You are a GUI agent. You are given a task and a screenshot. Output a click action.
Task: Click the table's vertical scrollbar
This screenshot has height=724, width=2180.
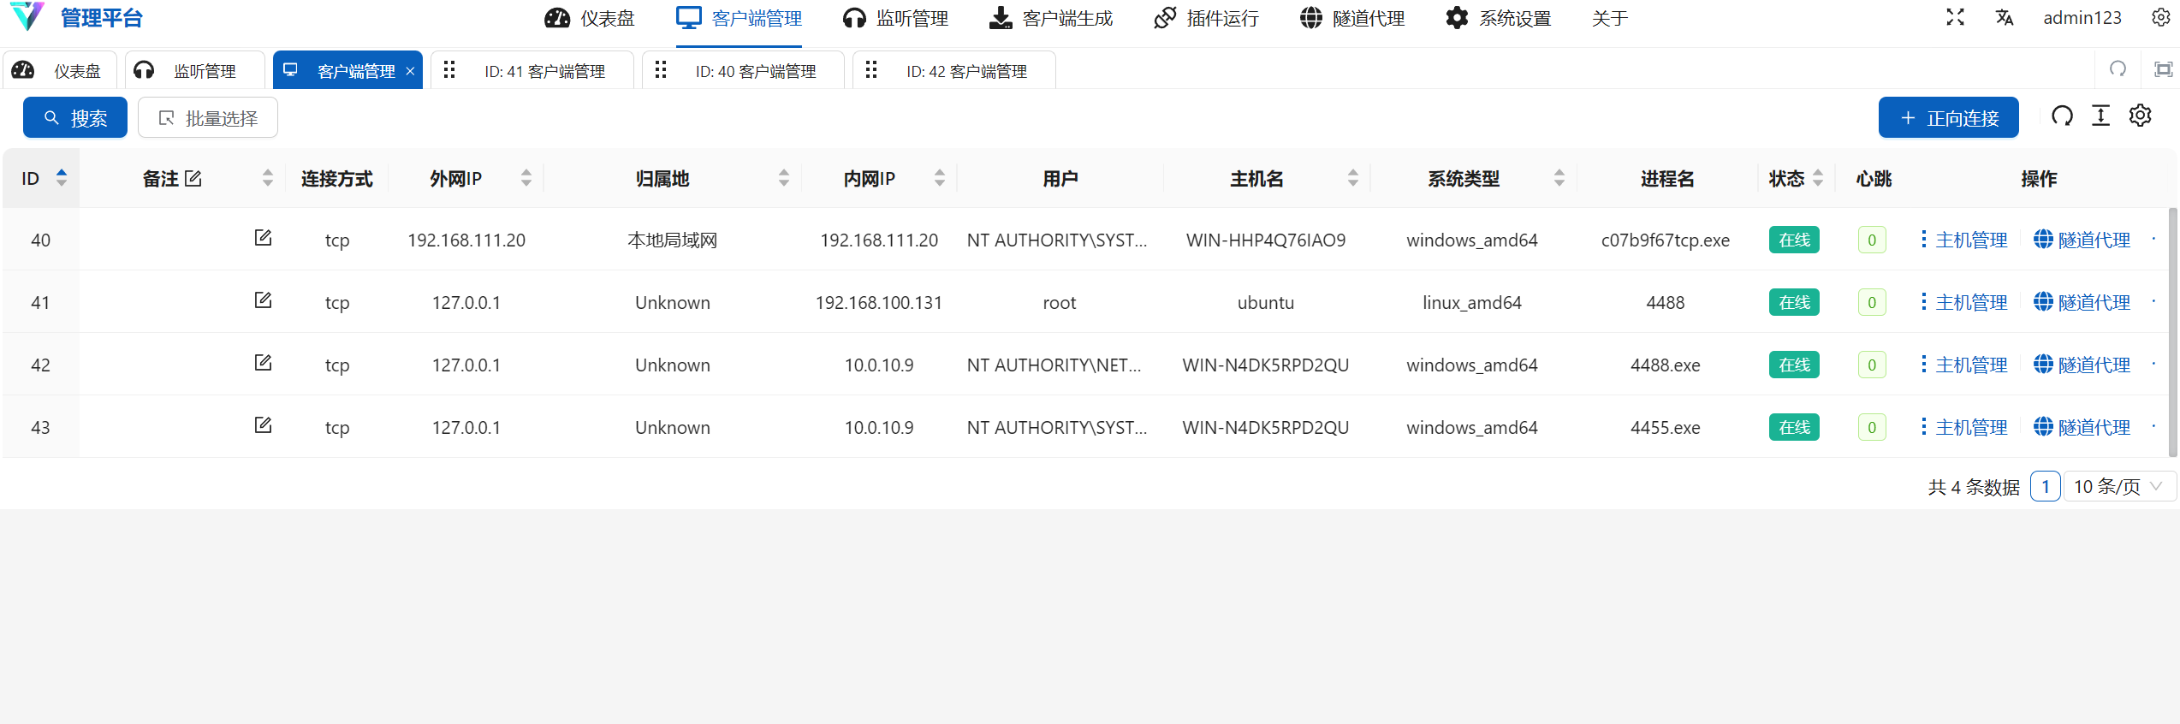2173,333
